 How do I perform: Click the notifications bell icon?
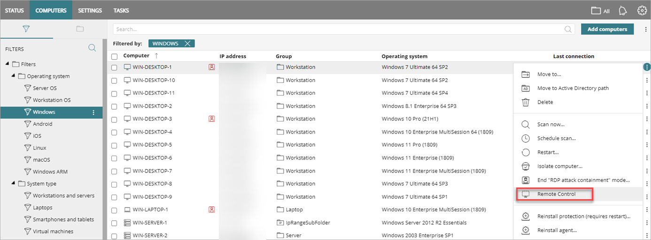623,10
